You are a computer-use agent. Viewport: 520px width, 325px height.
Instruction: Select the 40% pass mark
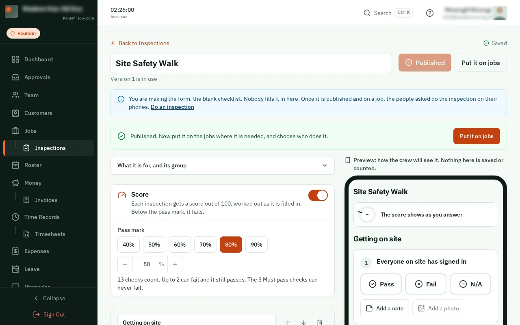coord(129,245)
